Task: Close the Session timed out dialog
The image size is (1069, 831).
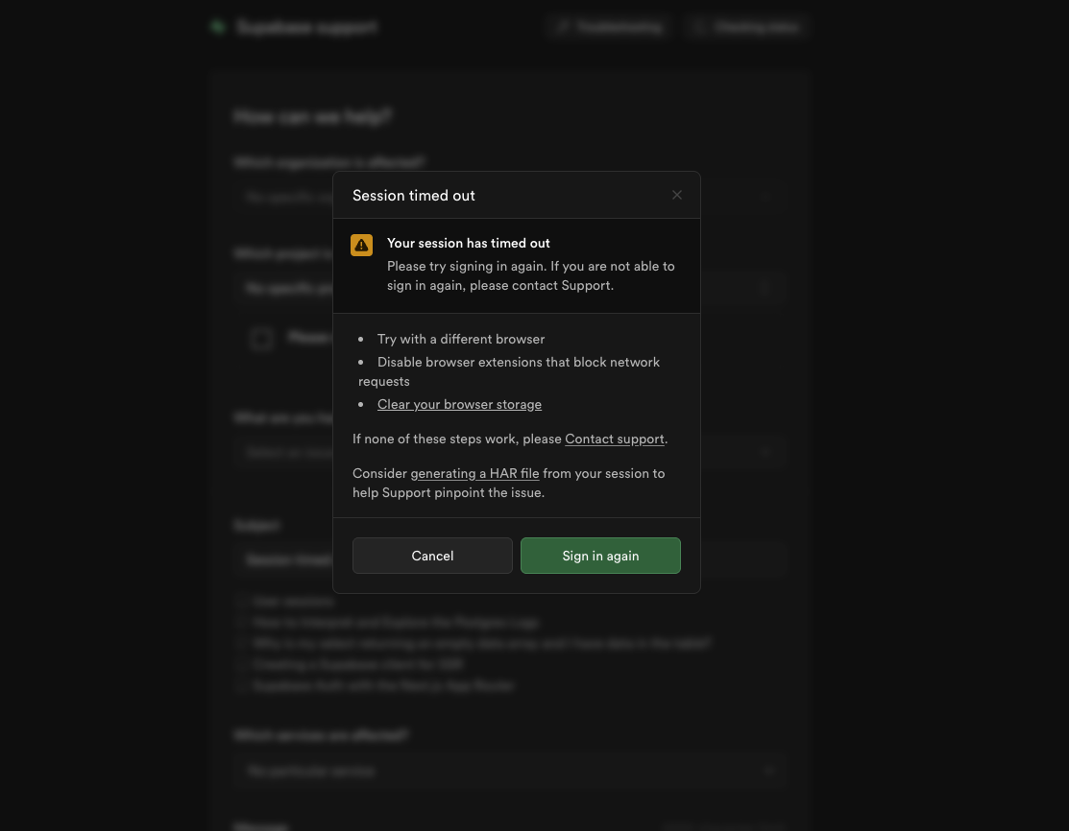Action: [x=677, y=195]
